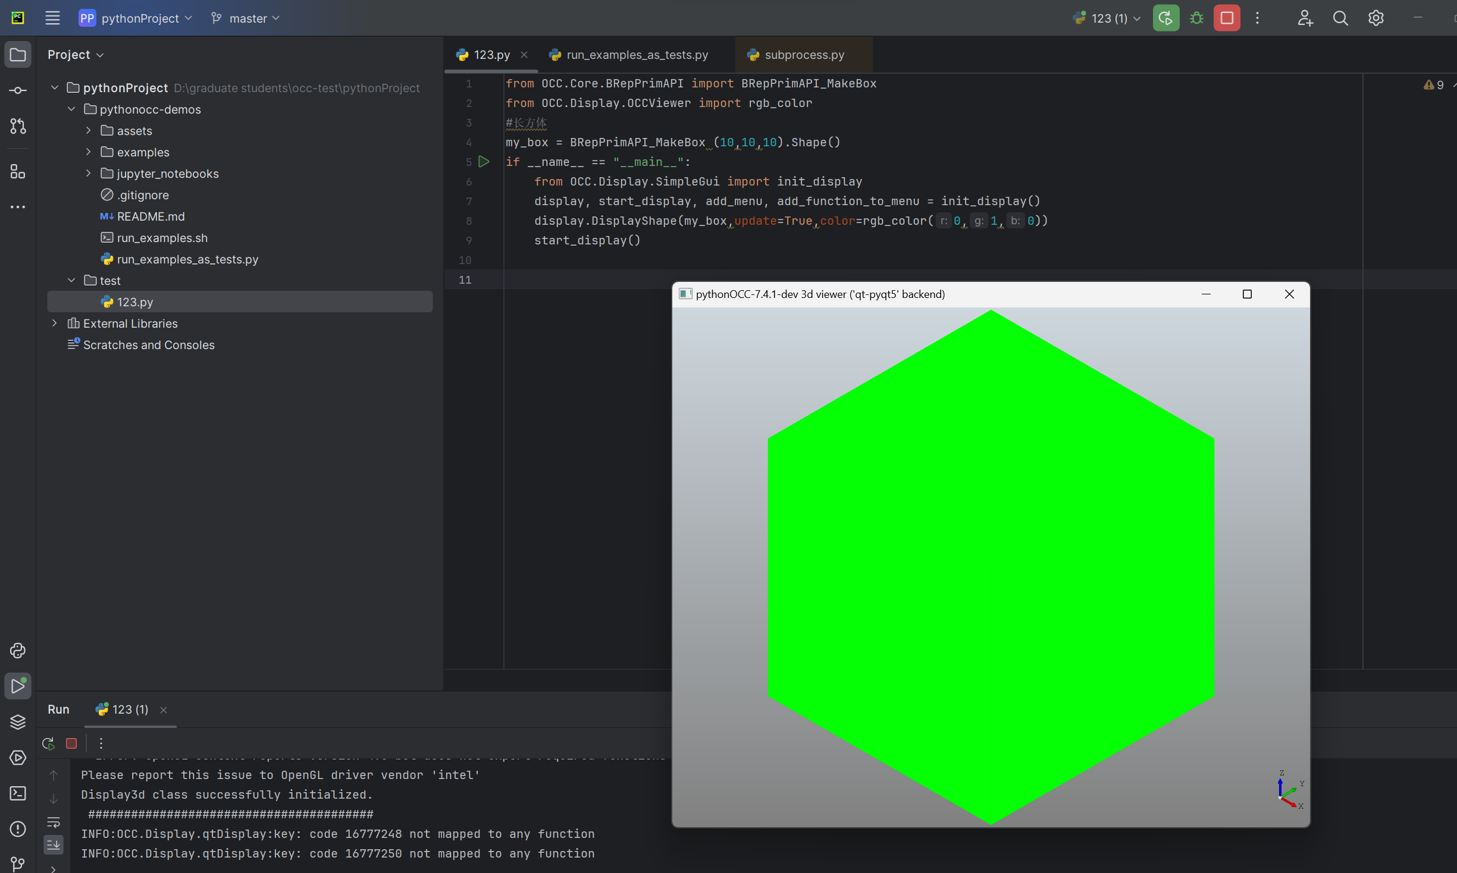
Task: Expand the assets folder
Action: pyautogui.click(x=88, y=131)
